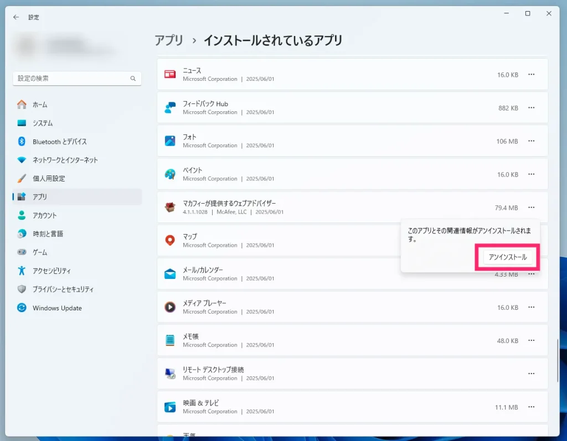Select the メモ帳 app name text
The height and width of the screenshot is (441, 567).
190,336
